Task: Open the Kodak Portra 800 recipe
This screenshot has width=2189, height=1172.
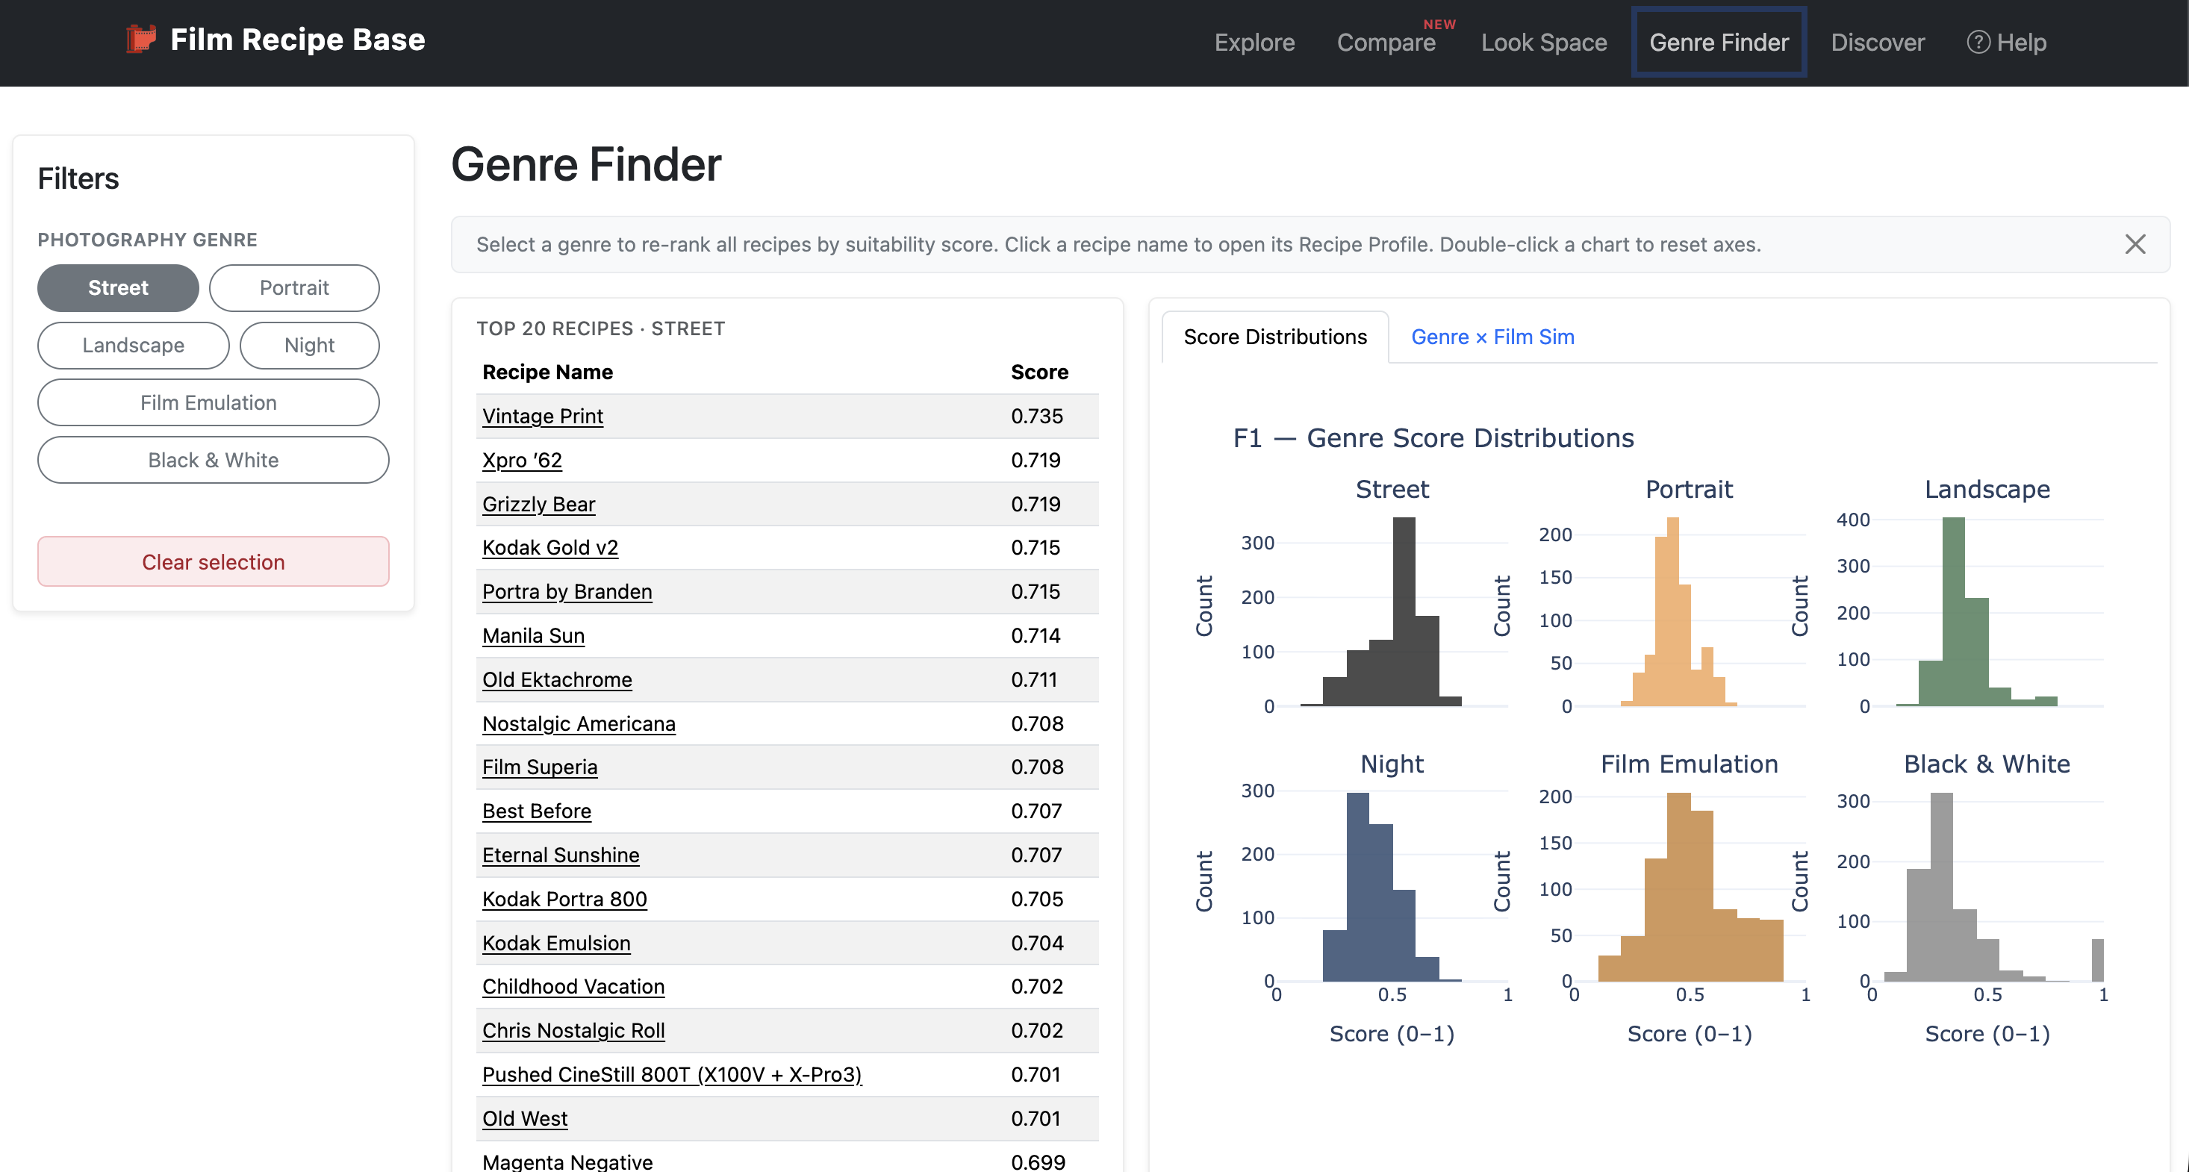Action: click(x=564, y=900)
